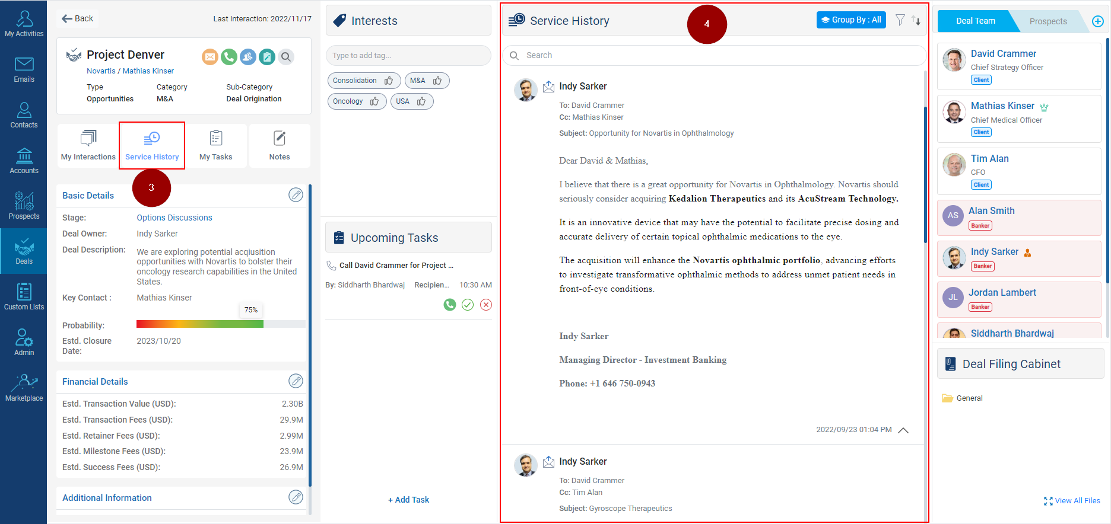Select the Service History tab
1111x524 pixels.
click(x=152, y=146)
